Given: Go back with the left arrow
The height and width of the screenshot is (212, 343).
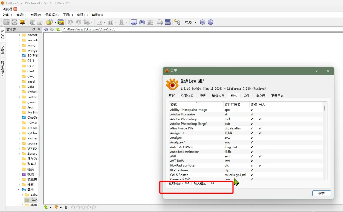Looking at the screenshot, I should pos(46,29).
